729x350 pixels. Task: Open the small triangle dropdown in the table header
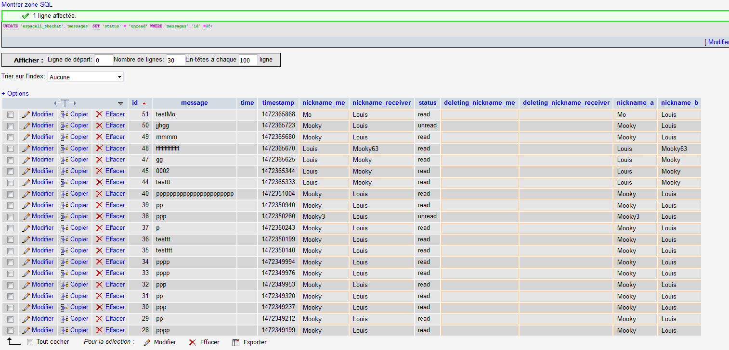[120, 103]
